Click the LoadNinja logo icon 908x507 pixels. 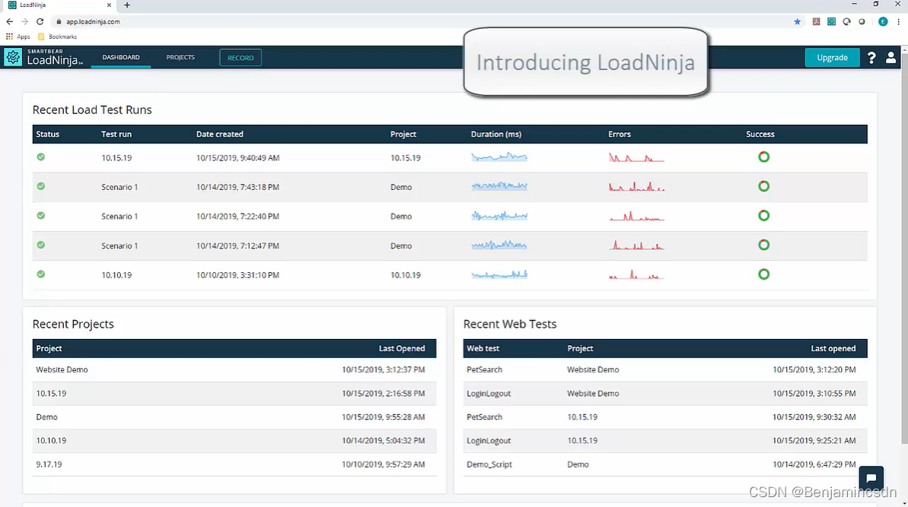(13, 57)
